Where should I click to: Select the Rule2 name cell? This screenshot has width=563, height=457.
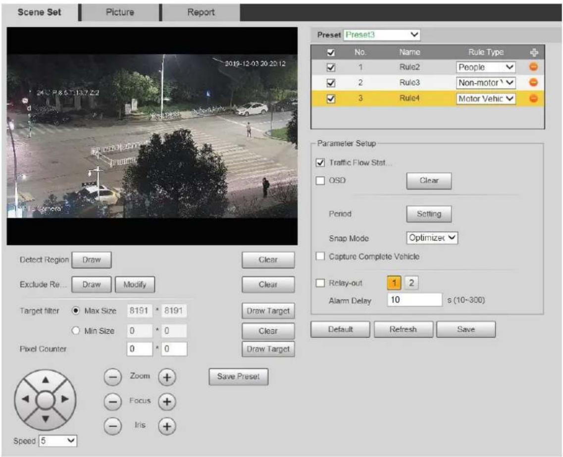point(409,67)
